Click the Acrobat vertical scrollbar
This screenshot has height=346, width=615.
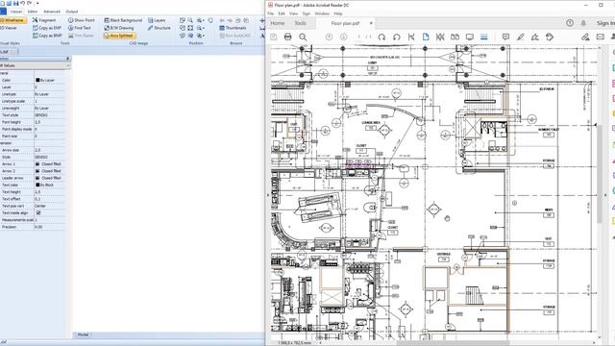(600, 175)
